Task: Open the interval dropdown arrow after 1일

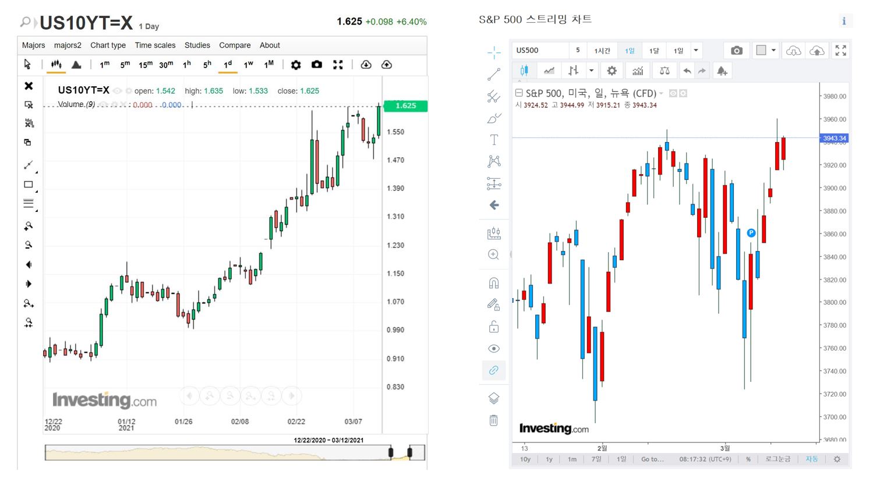Action: tap(696, 51)
